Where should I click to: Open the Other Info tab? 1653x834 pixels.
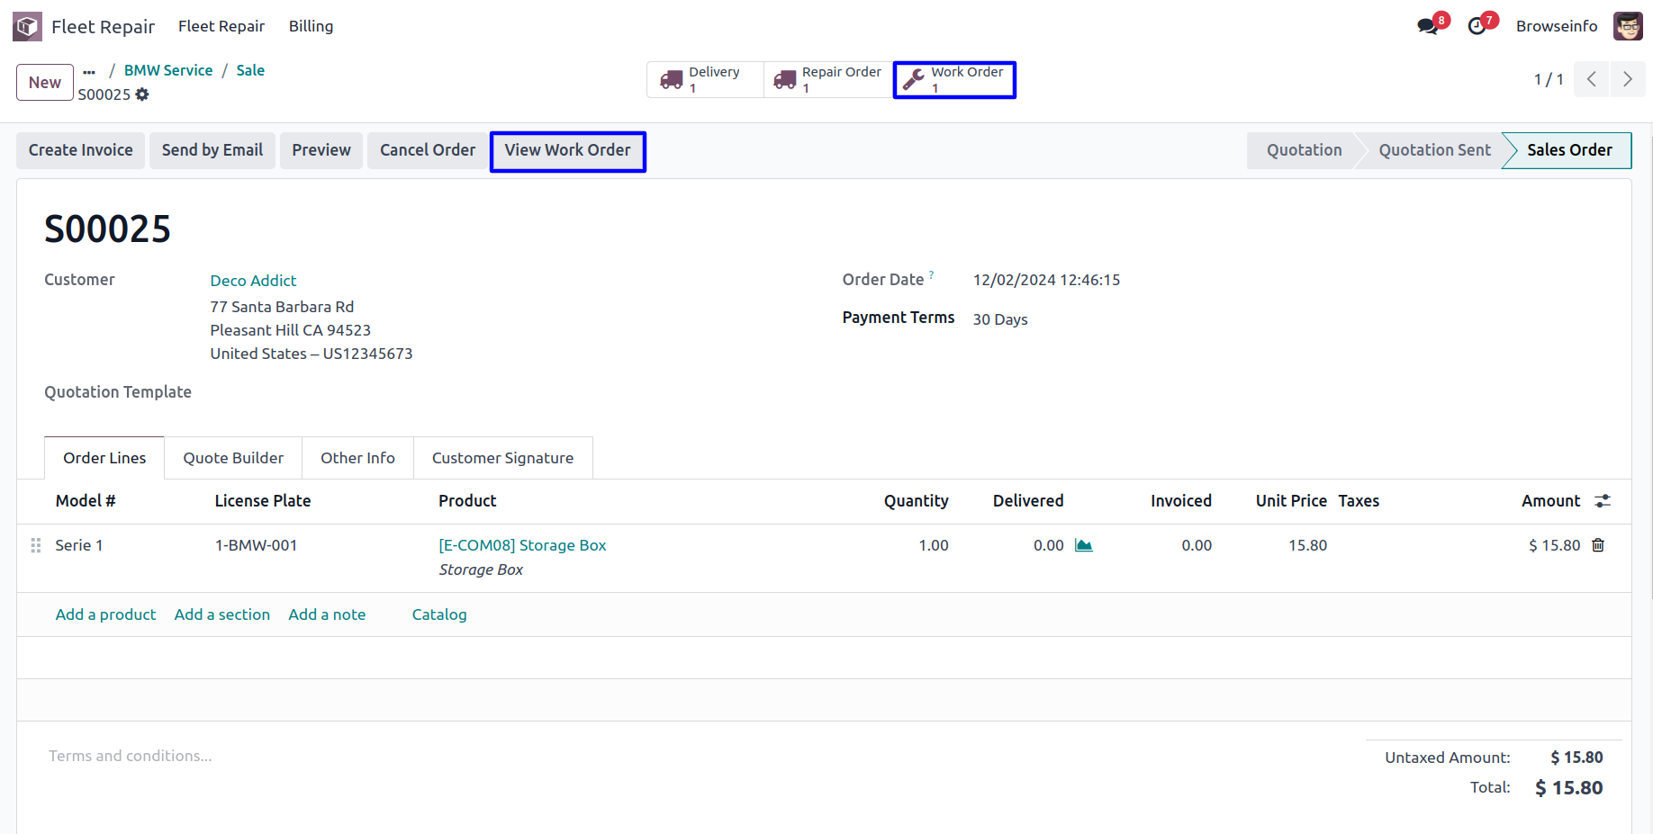pos(357,458)
